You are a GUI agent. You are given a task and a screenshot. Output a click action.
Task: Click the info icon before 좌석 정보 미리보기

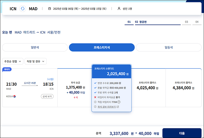click(x=95, y=107)
